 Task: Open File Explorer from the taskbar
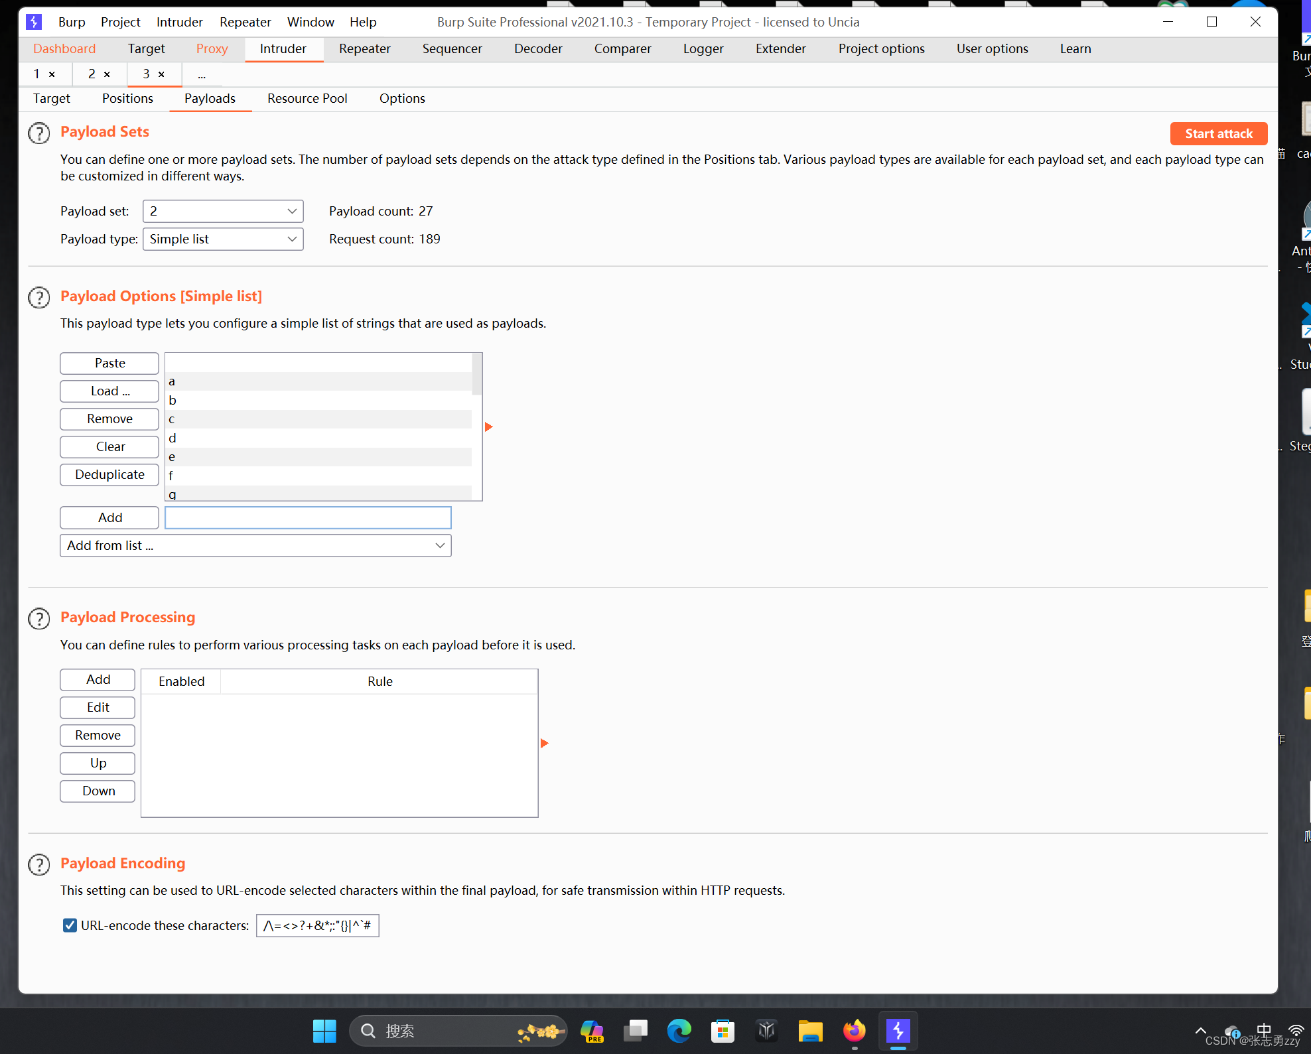(x=810, y=1031)
